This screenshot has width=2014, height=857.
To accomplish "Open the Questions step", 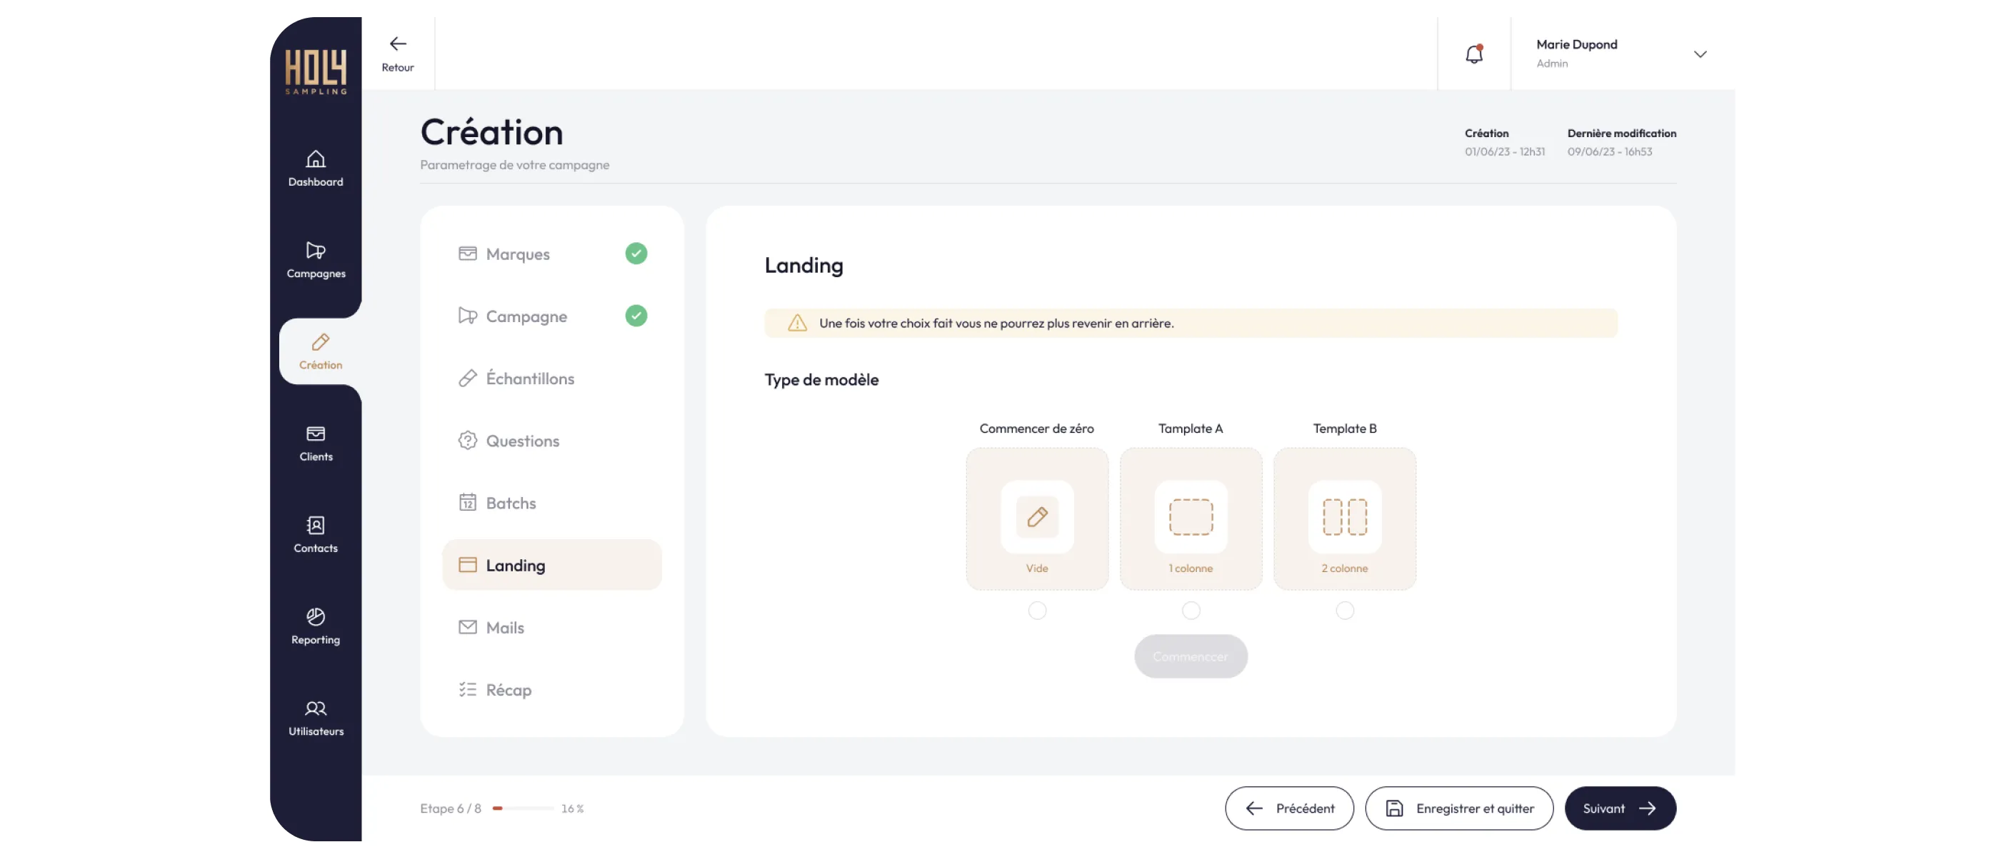I will [522, 441].
